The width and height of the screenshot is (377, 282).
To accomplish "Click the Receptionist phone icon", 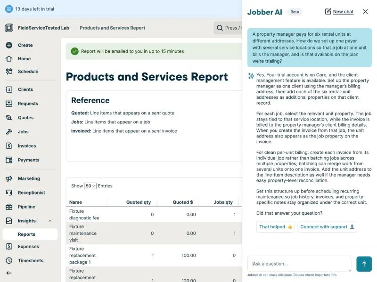I will click(9, 193).
